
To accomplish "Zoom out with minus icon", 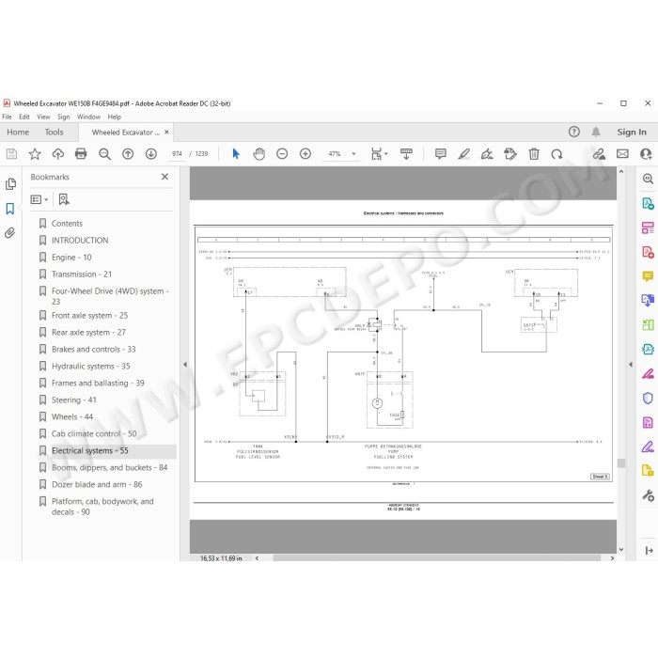I will tap(282, 154).
